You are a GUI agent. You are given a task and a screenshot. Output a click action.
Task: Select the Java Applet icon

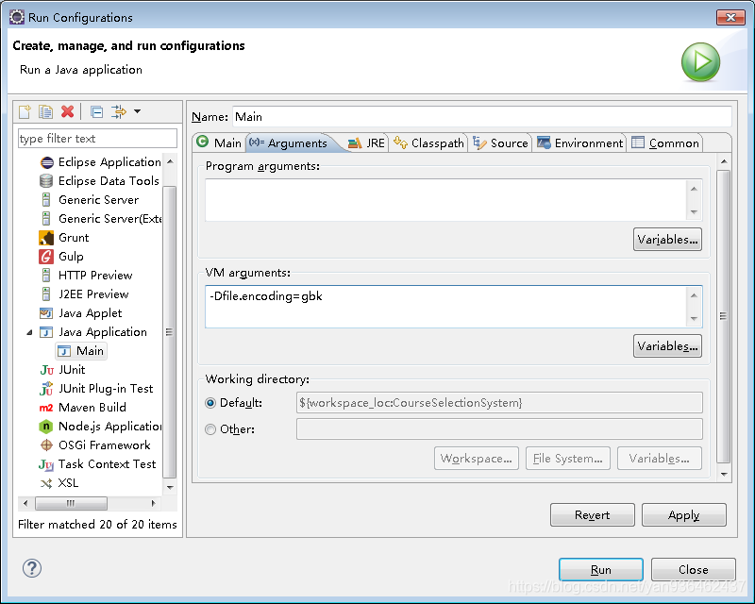click(x=46, y=313)
